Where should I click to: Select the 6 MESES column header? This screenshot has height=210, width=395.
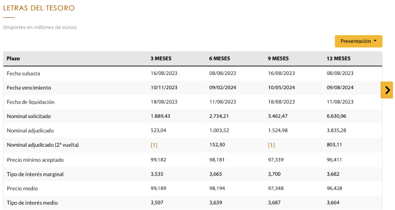click(x=220, y=59)
